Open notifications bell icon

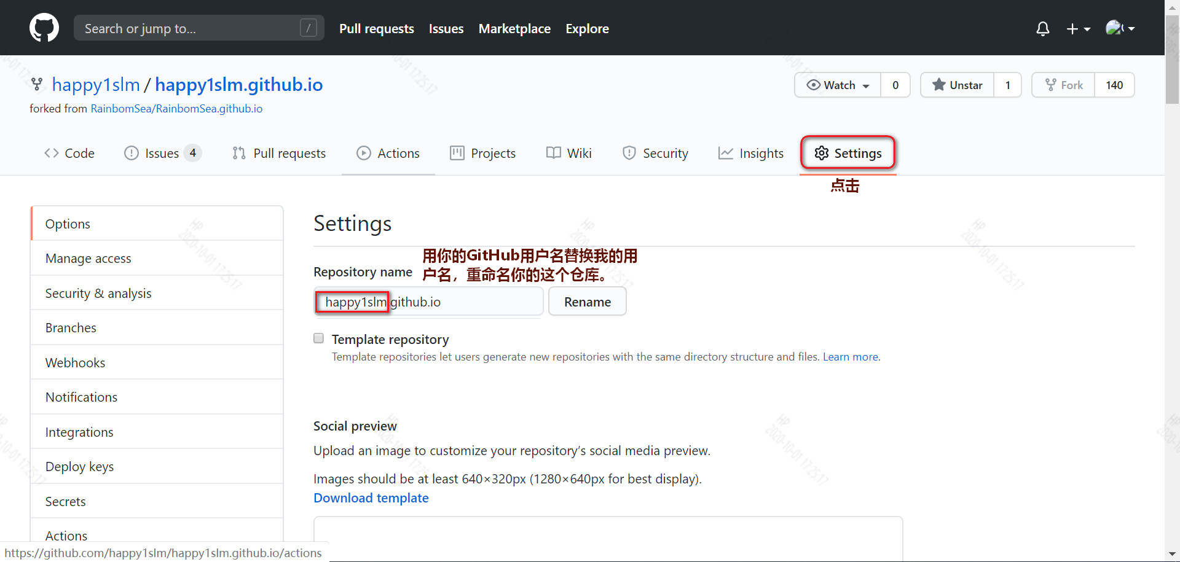(1042, 29)
